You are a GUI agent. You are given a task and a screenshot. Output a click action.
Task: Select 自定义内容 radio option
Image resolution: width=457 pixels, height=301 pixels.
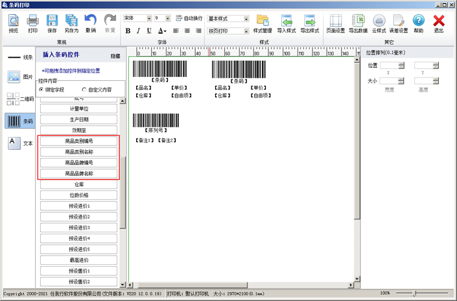[x=84, y=89]
